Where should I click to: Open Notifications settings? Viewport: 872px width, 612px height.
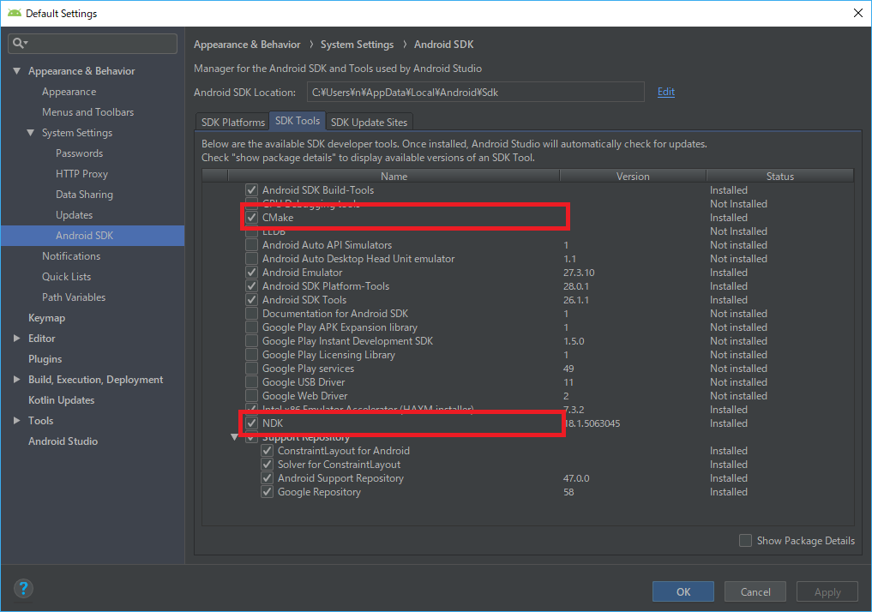coord(71,255)
